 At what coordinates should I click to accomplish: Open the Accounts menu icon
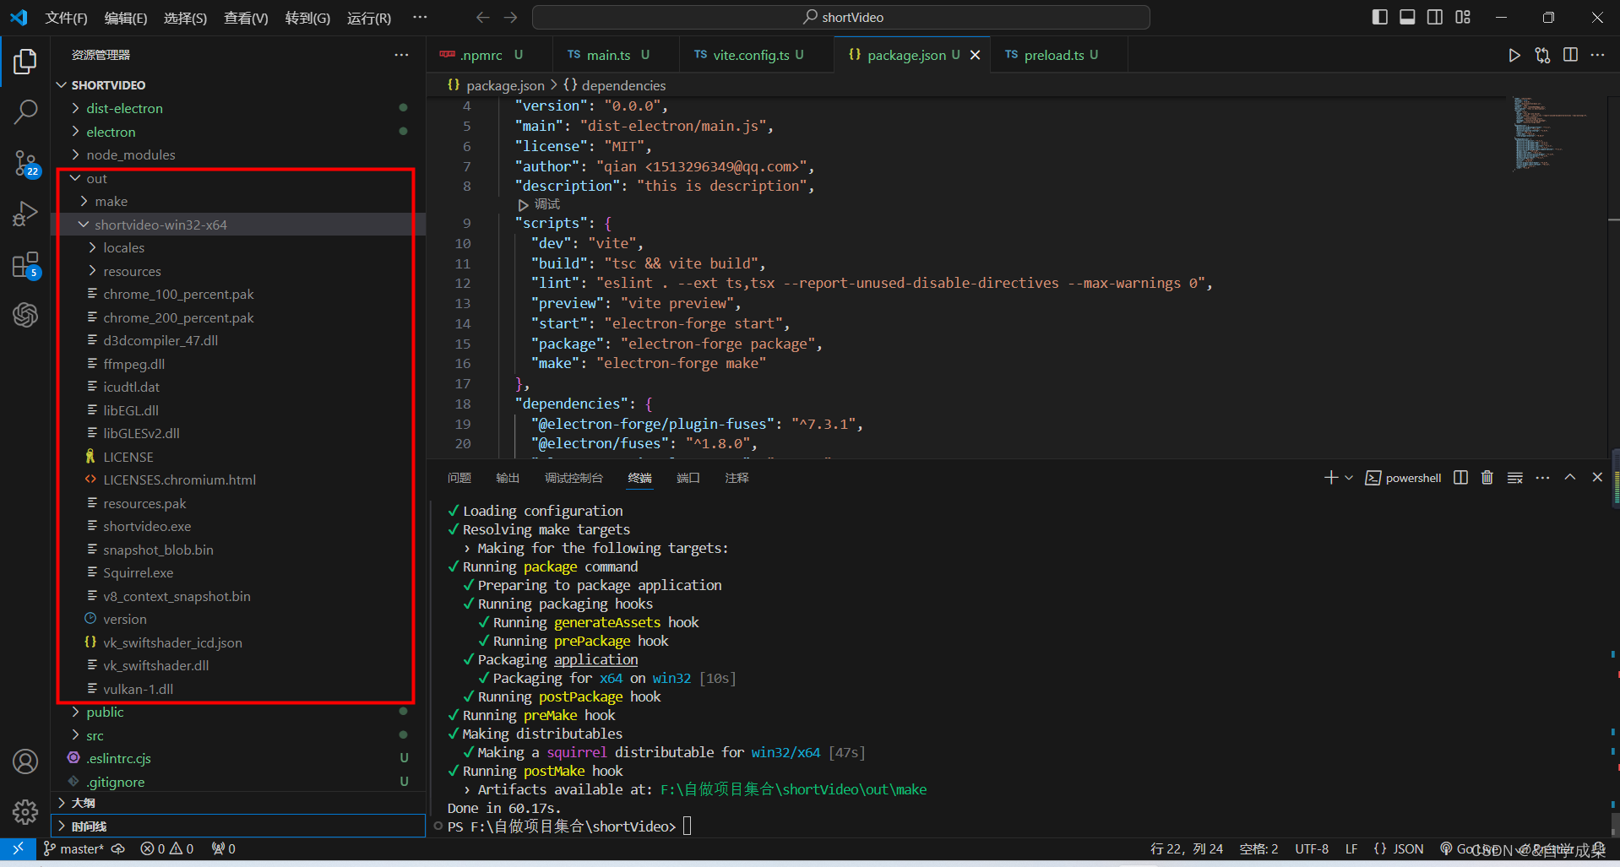tap(25, 761)
